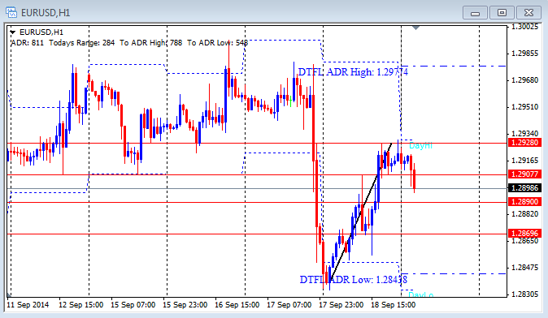The width and height of the screenshot is (548, 318).
Task: Click the ADR: 811 indicator text
Action: pyautogui.click(x=28, y=43)
